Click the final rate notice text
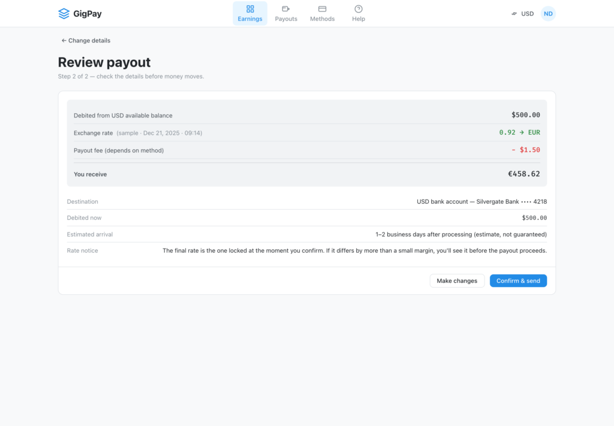 click(x=355, y=251)
